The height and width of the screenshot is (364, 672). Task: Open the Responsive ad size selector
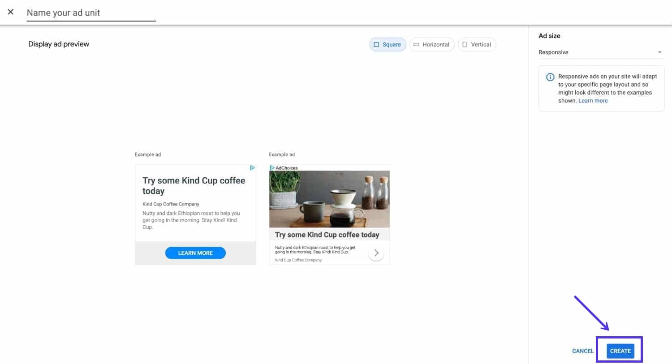click(600, 52)
